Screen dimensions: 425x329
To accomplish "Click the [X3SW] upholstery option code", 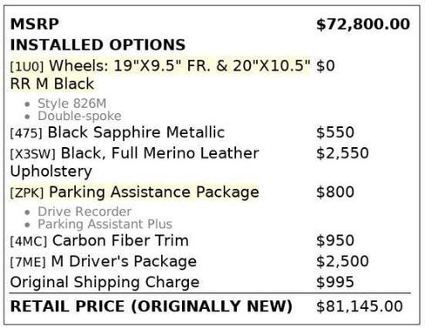I will 32,154.
